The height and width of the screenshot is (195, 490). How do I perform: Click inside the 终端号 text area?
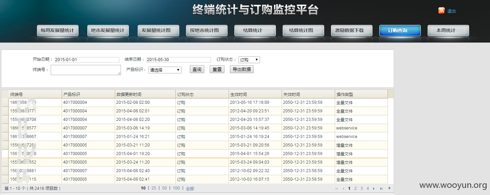pos(86,70)
